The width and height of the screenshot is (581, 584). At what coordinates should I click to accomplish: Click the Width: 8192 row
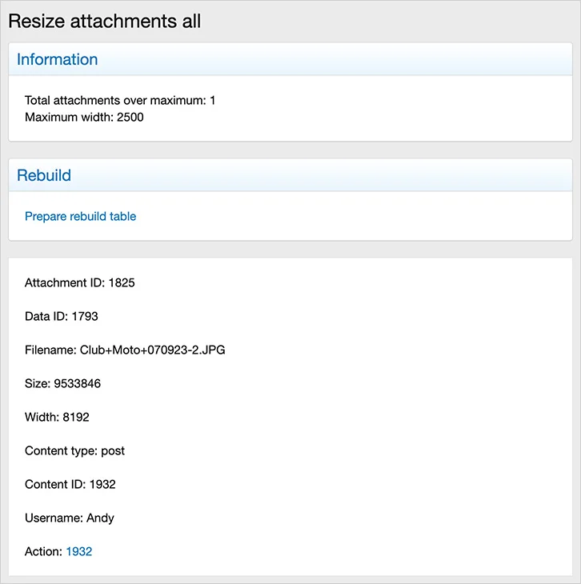(x=57, y=417)
